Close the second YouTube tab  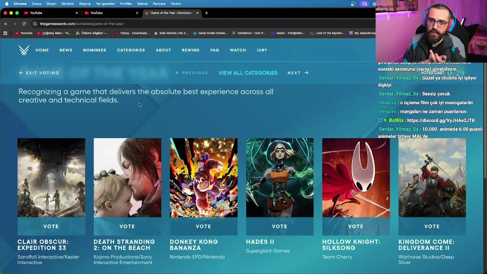pyautogui.click(x=137, y=13)
